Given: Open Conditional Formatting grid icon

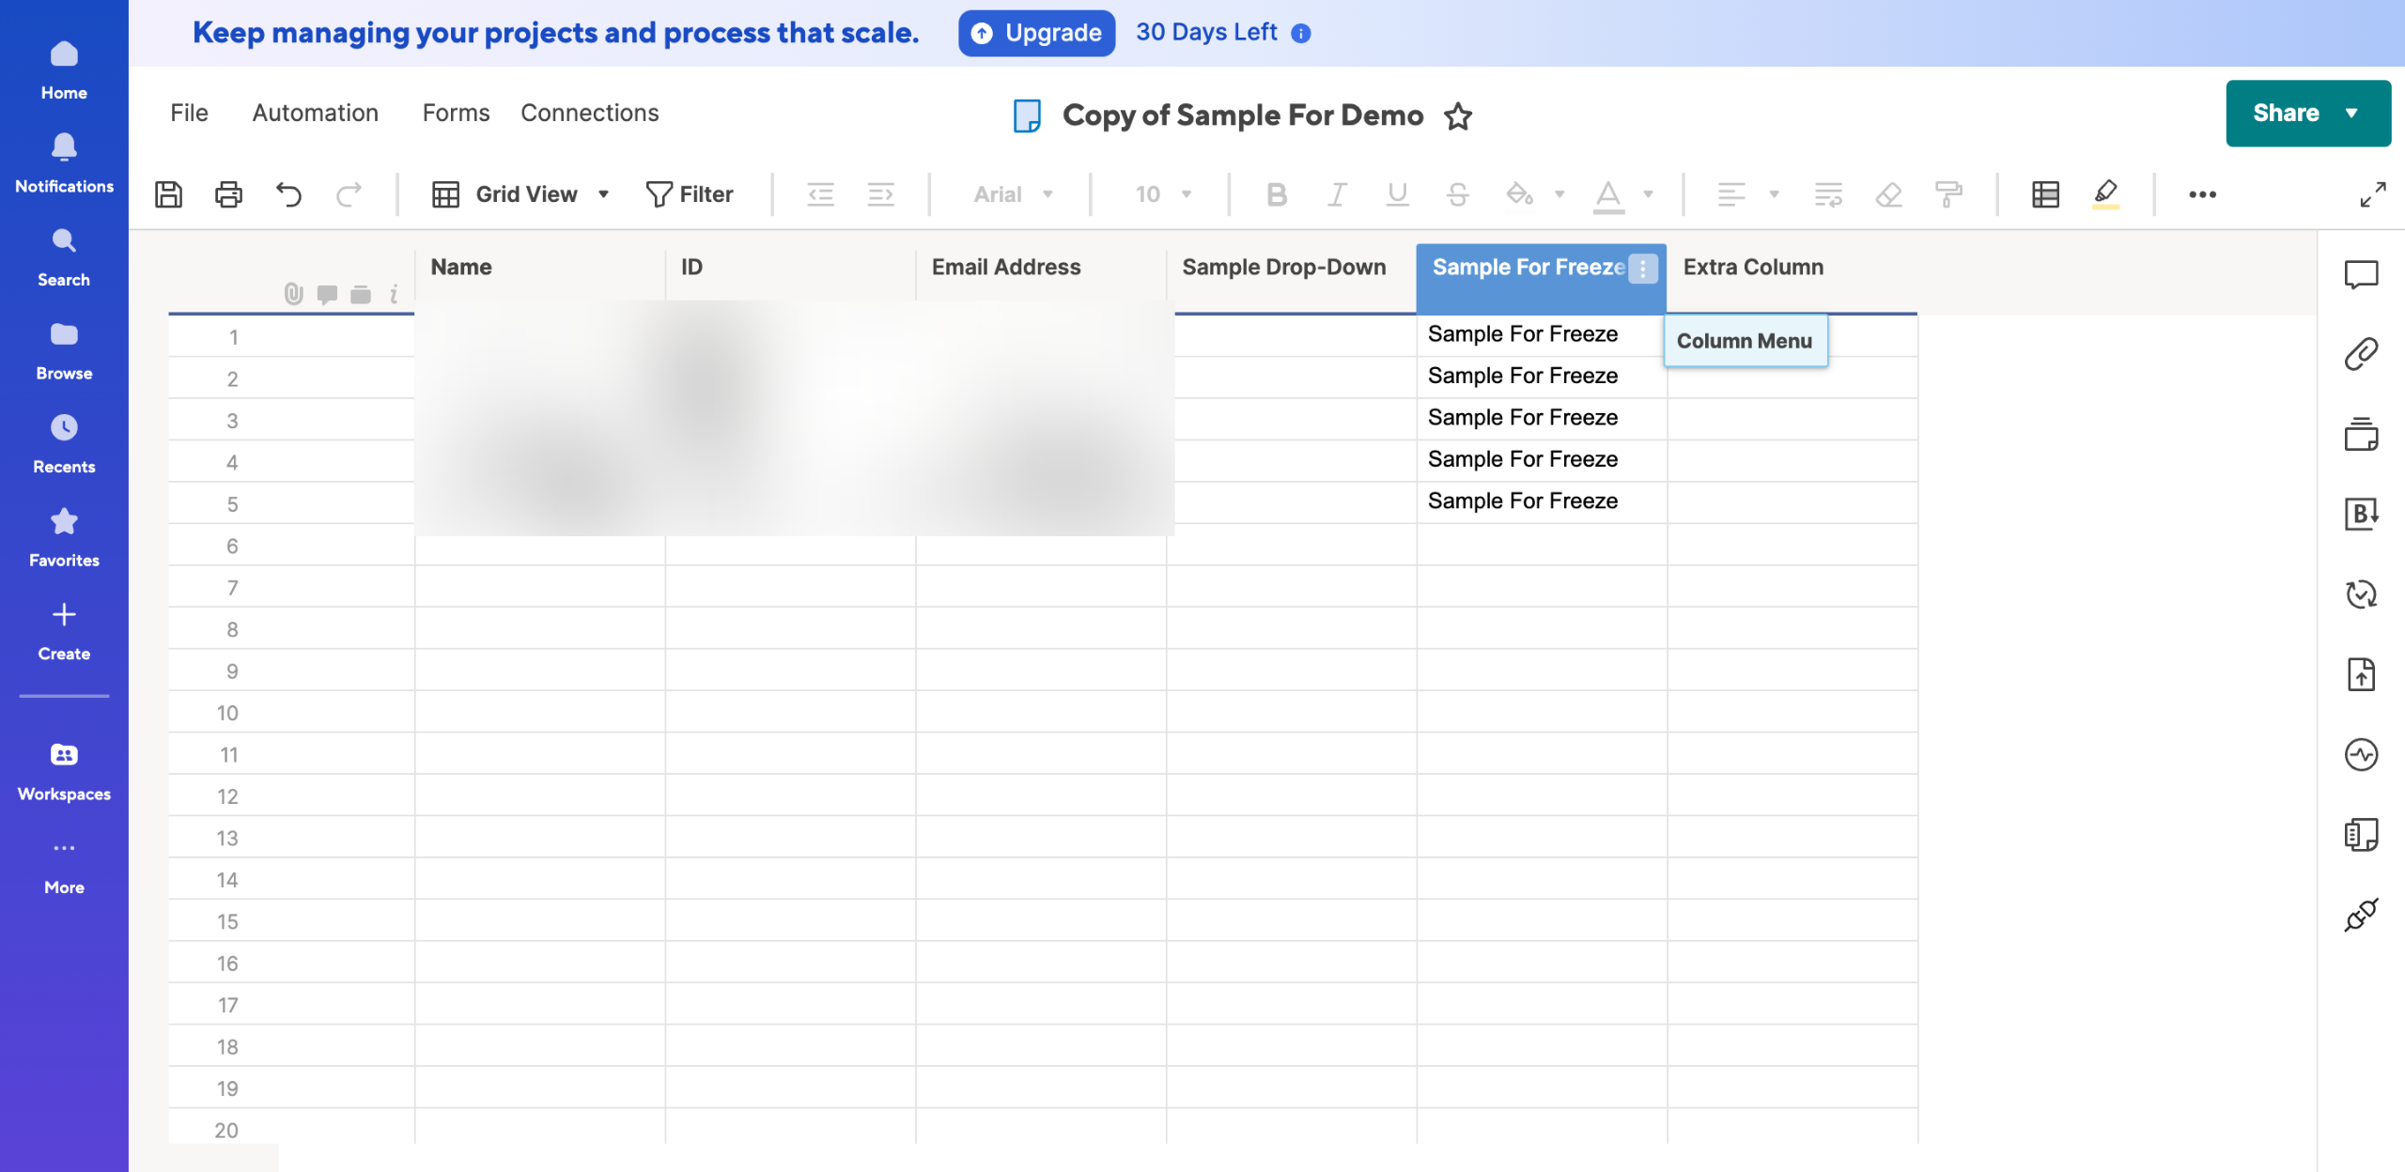Looking at the screenshot, I should 2045,194.
